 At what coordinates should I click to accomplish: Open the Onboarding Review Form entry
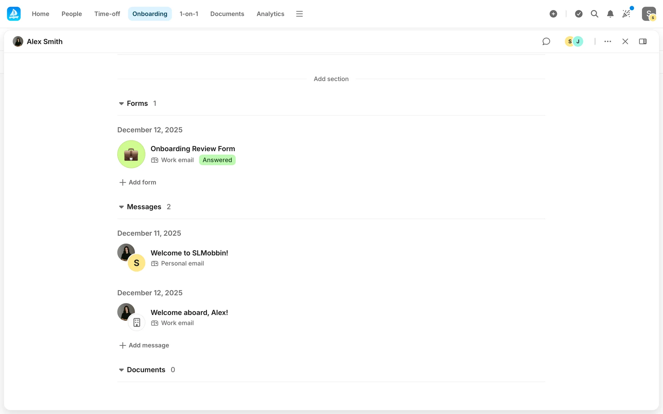coord(192,149)
